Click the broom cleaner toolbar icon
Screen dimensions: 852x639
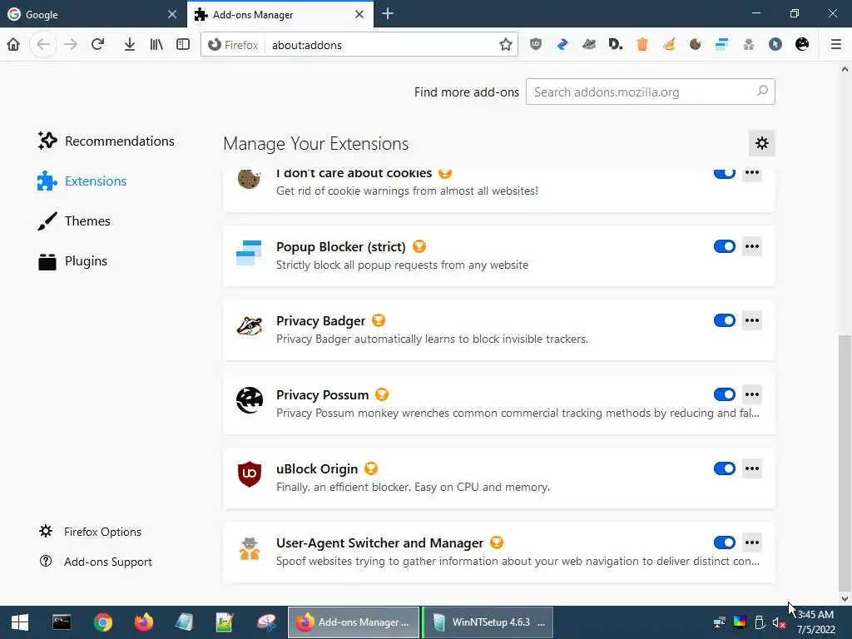tap(669, 44)
